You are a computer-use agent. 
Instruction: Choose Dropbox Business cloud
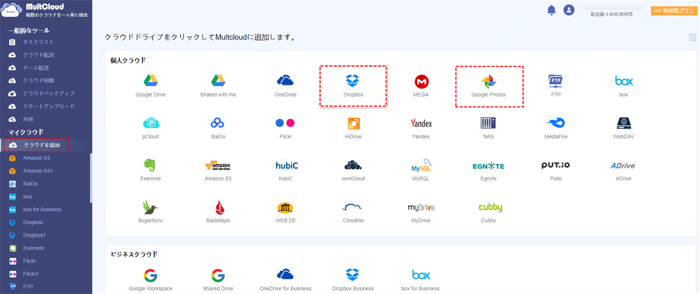[353, 281]
